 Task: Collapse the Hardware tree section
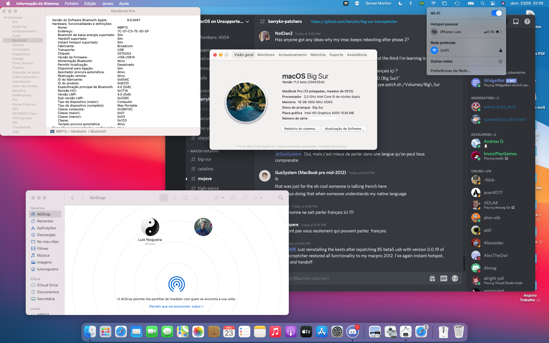click(5, 17)
